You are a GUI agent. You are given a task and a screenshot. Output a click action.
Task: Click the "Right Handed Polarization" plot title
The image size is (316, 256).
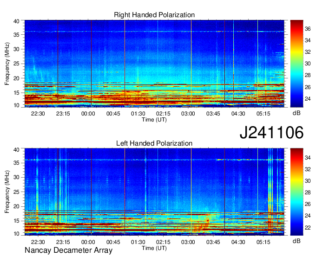[154, 15]
